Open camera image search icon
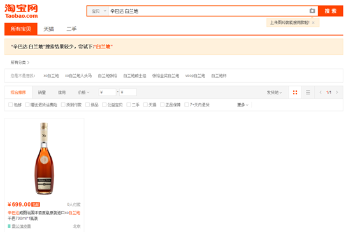The width and height of the screenshot is (353, 232). (312, 11)
